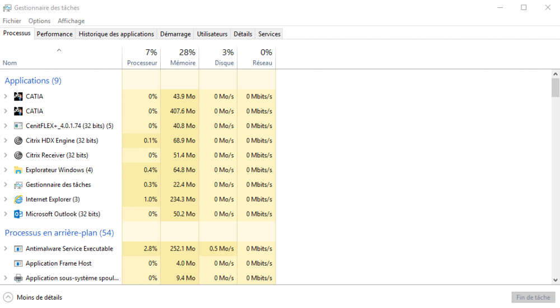Screen dimensions: 560x308
Task: Open the Options menu
Action: tap(39, 21)
